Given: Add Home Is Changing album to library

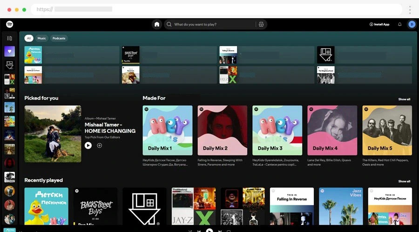Looking at the screenshot, I should (100, 145).
